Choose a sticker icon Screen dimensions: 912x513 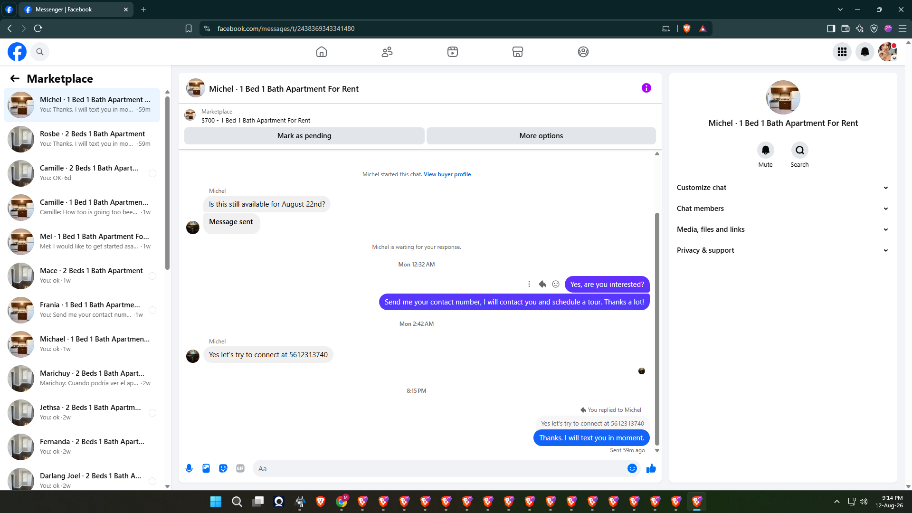point(223,468)
